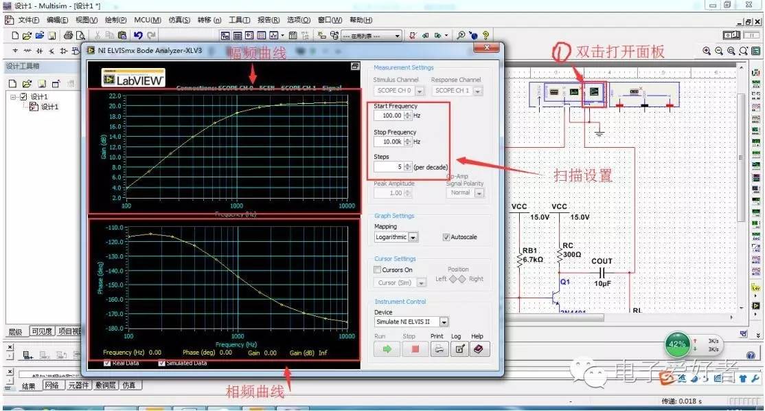This screenshot has height=411, width=765.
Task: Toggle the Autoscale checkbox
Action: (x=446, y=237)
